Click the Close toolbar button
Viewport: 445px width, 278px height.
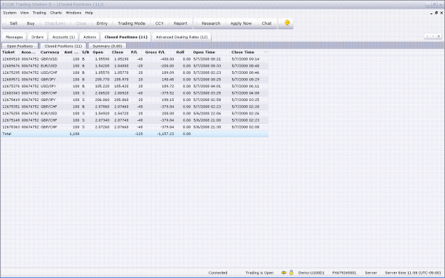[81, 23]
